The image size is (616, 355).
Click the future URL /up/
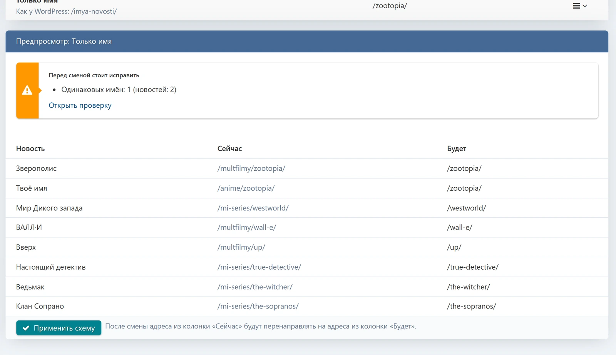tap(454, 247)
